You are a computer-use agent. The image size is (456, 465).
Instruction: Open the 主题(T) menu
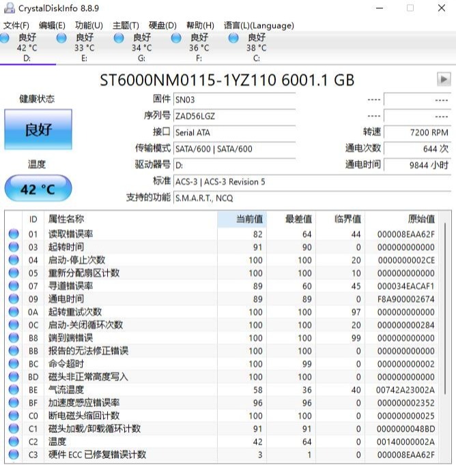126,25
